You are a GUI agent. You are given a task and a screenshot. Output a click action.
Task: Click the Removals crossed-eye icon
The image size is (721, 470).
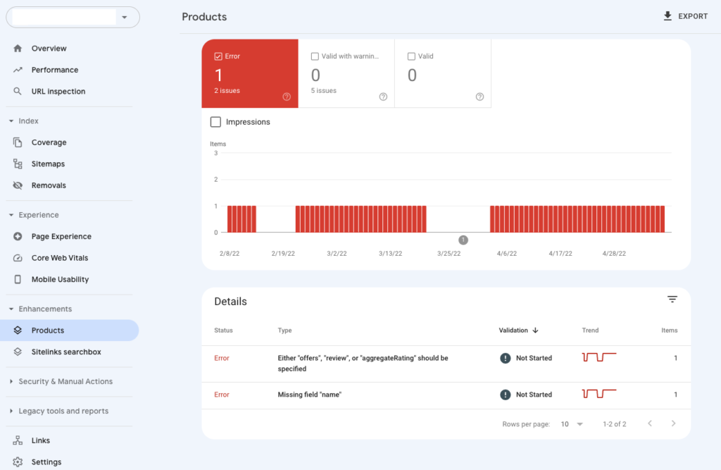point(18,185)
